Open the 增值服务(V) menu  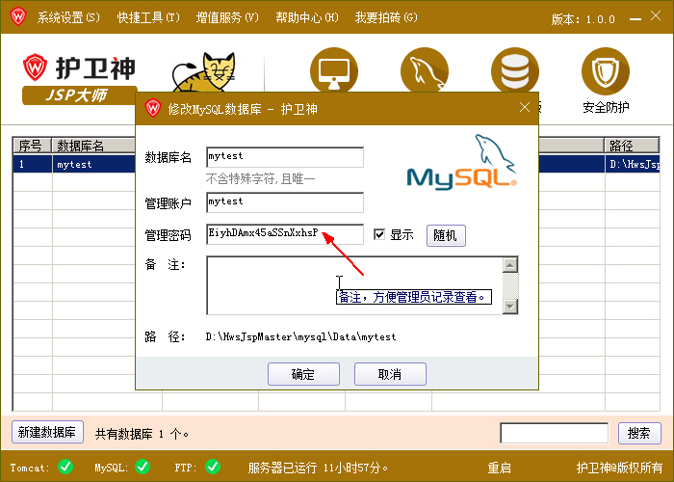tap(227, 17)
